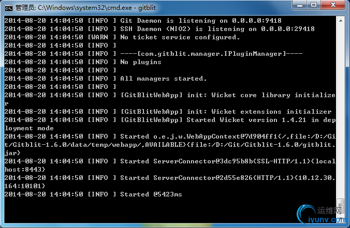Click the scrollbar up arrow
Image resolution: width=350 pixels, height=228 pixels.
pos(340,21)
